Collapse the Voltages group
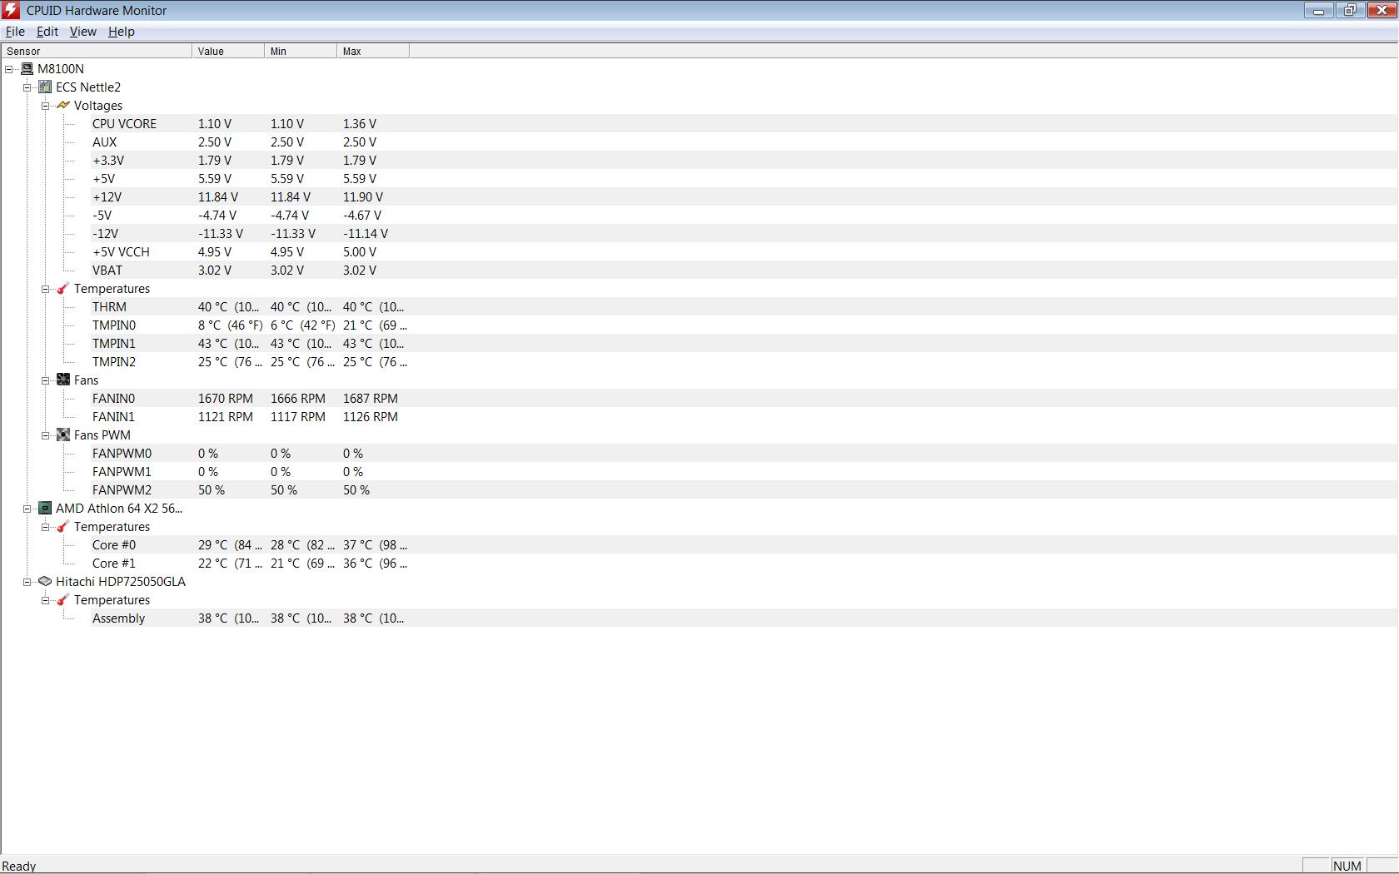 [46, 106]
